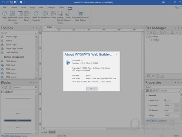Open the Twitter ribbon icon
Screen dimensions: 182x137
[53, 13]
